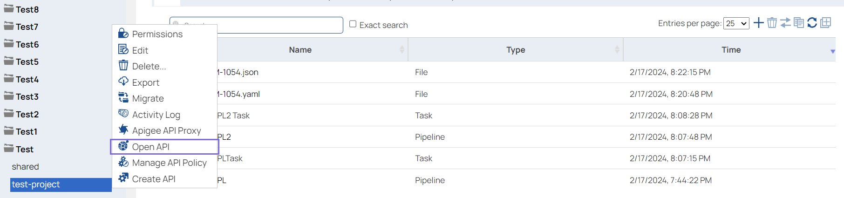Click Manage API Policy menu entry
Screen dimensions: 844x198
[169, 163]
